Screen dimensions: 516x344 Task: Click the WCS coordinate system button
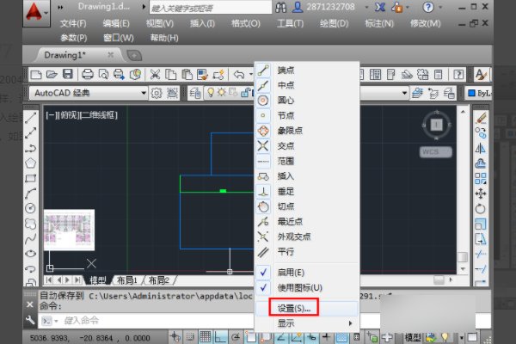(436, 151)
